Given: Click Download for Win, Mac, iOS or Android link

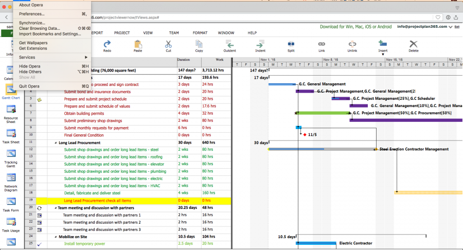Looking at the screenshot, I should coord(356,27).
